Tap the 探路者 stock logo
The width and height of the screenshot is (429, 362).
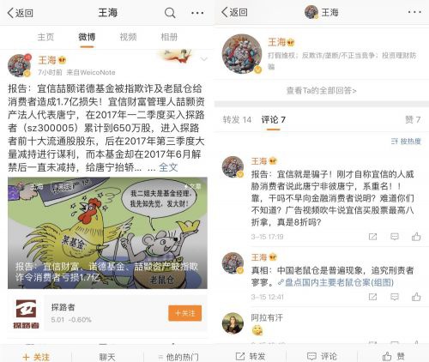26,313
